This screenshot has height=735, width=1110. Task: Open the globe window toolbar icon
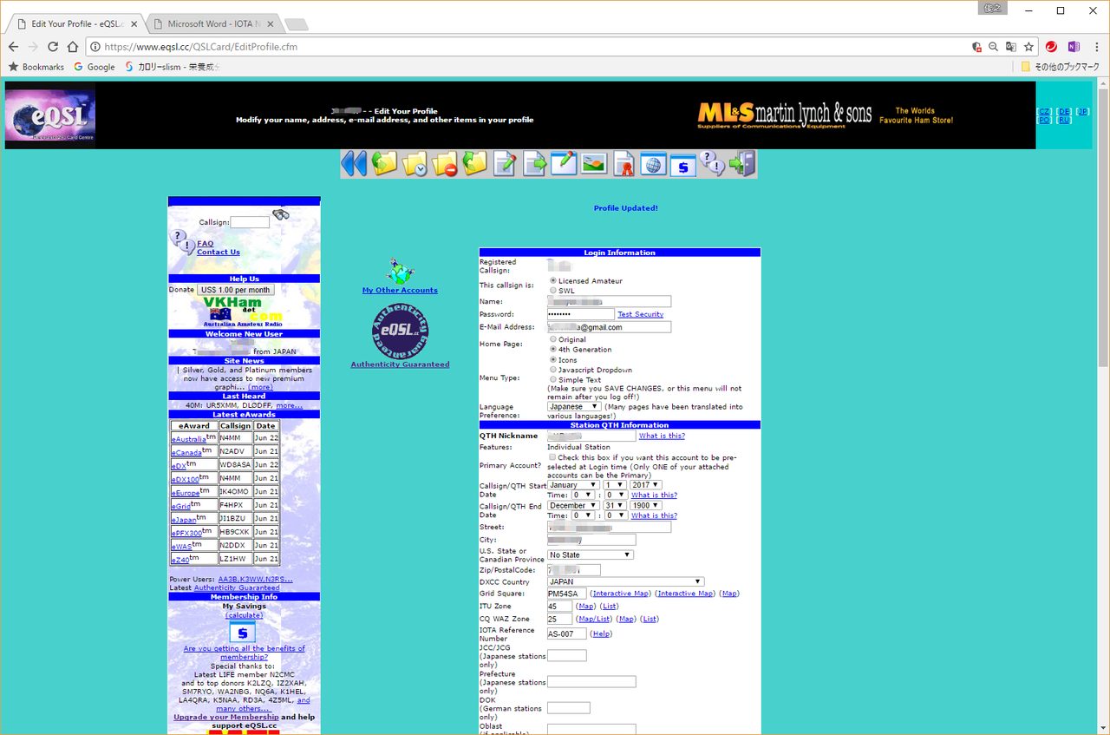pos(653,163)
